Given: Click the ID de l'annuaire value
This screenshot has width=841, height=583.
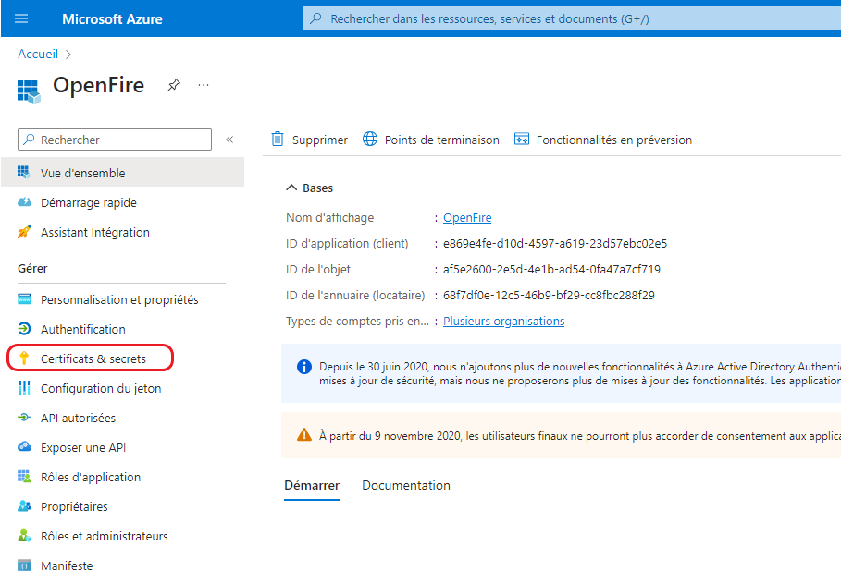Looking at the screenshot, I should [549, 295].
